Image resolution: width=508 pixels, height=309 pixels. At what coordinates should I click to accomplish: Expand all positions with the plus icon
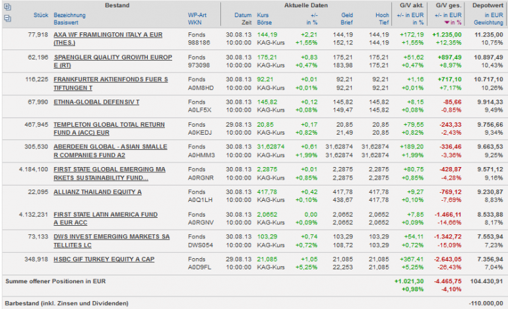click(7, 6)
